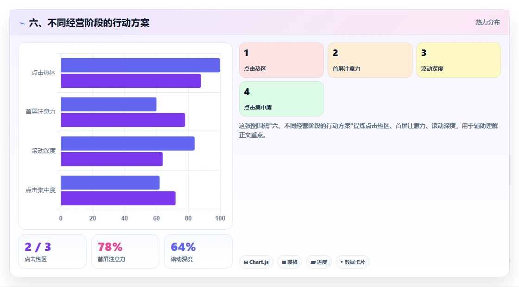Click the 滚动深度 axis label
This screenshot has height=287, width=519.
click(44, 151)
